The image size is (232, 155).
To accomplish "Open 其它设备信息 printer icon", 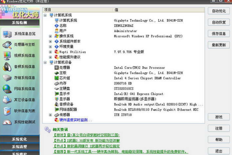I will coord(7,100).
